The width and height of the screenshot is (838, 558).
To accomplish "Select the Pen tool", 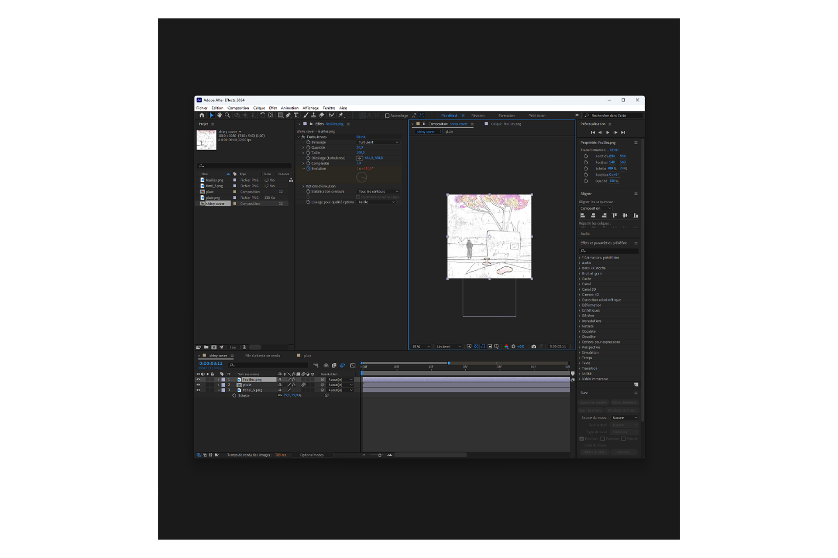I will 288,116.
